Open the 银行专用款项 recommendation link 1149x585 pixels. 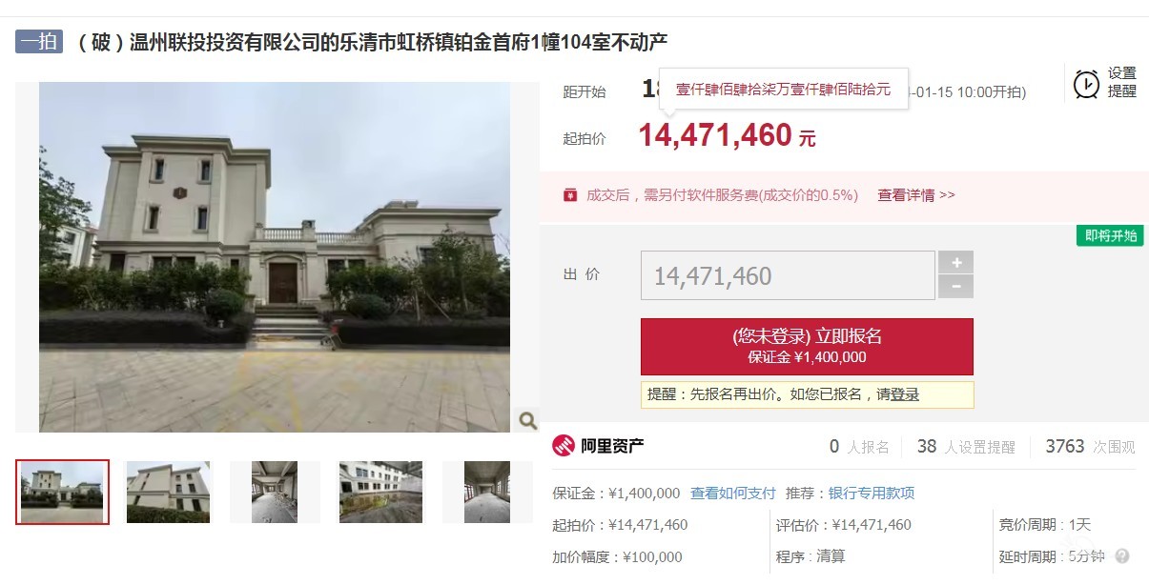pos(872,494)
